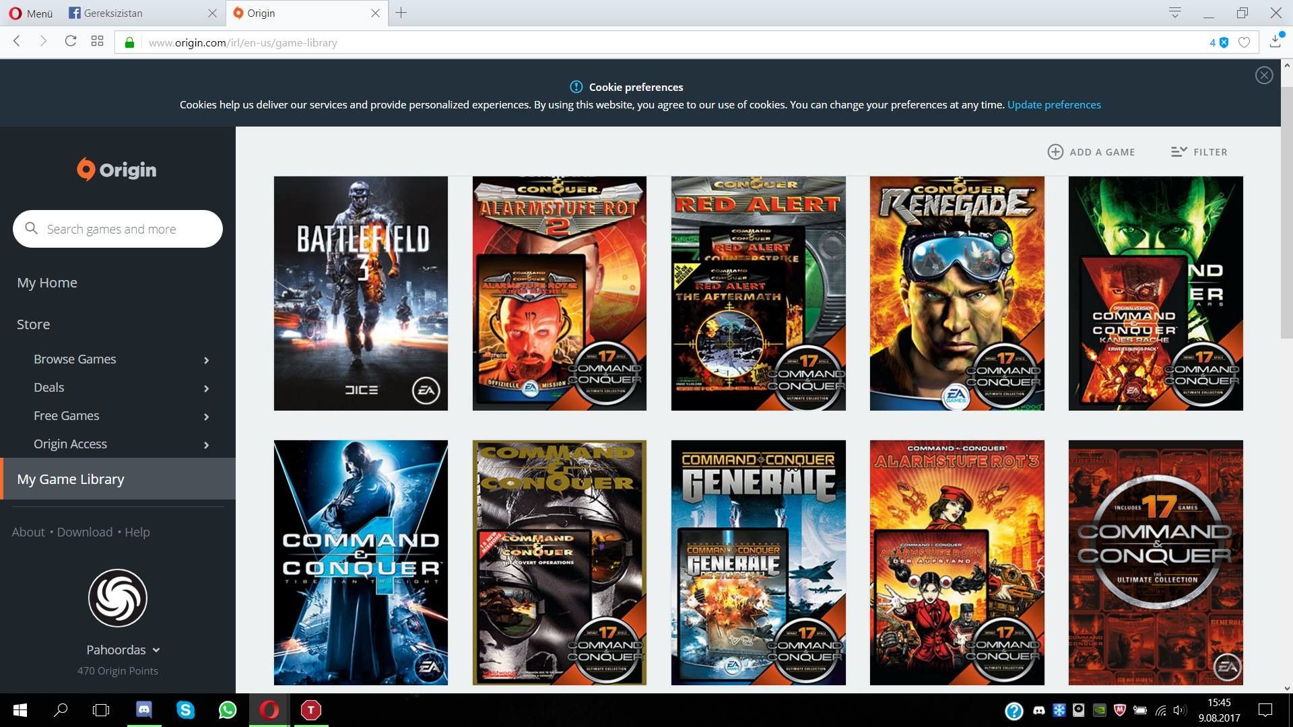This screenshot has width=1293, height=727.
Task: Click the Origin logo in the sidebar
Action: click(117, 170)
